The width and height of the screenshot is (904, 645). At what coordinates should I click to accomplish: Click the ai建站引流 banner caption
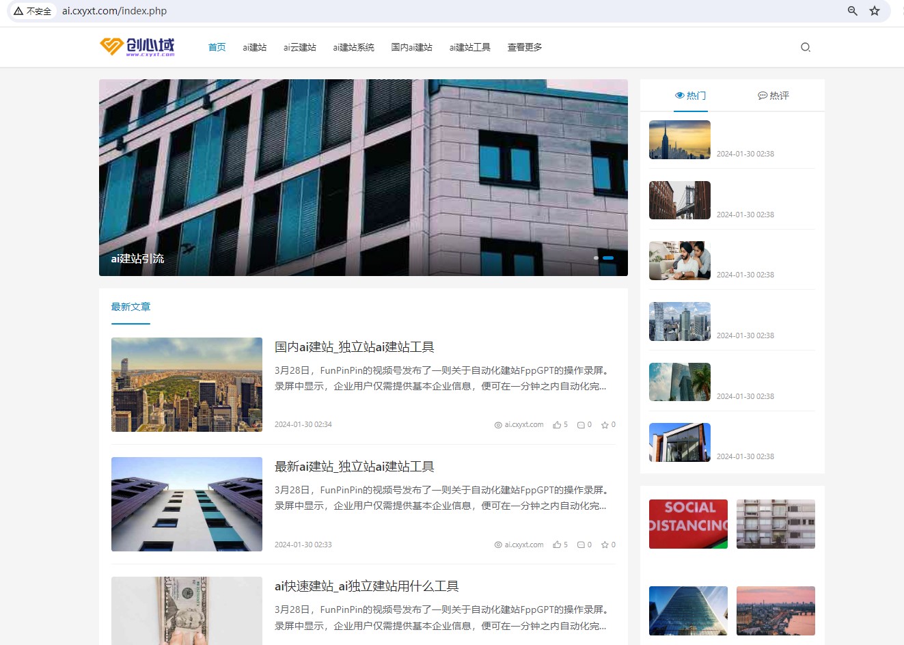coord(137,258)
